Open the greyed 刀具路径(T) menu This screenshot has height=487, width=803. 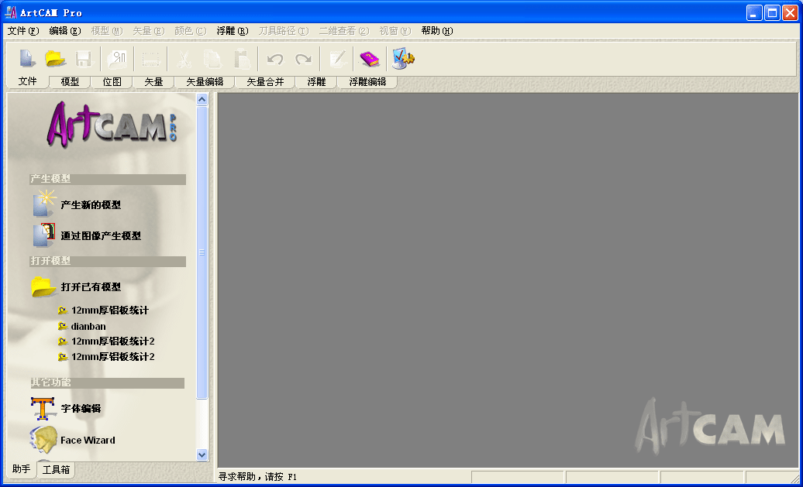[x=284, y=31]
